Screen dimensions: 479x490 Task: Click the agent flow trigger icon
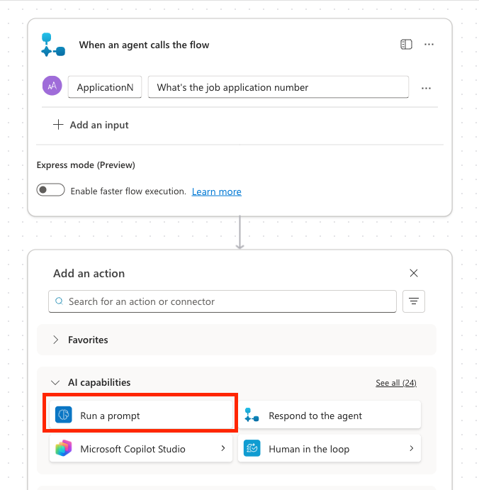[53, 45]
